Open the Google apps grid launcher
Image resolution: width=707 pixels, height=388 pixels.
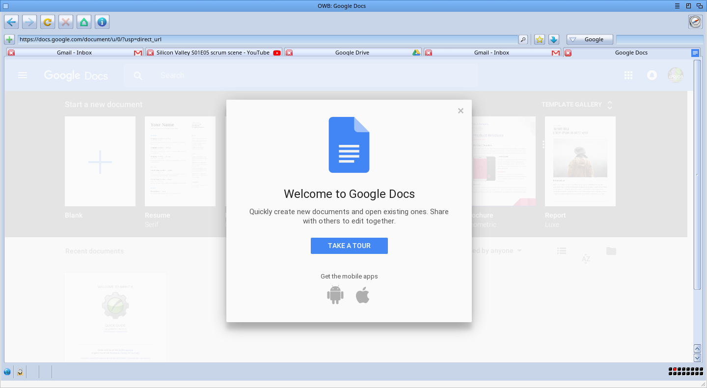628,75
